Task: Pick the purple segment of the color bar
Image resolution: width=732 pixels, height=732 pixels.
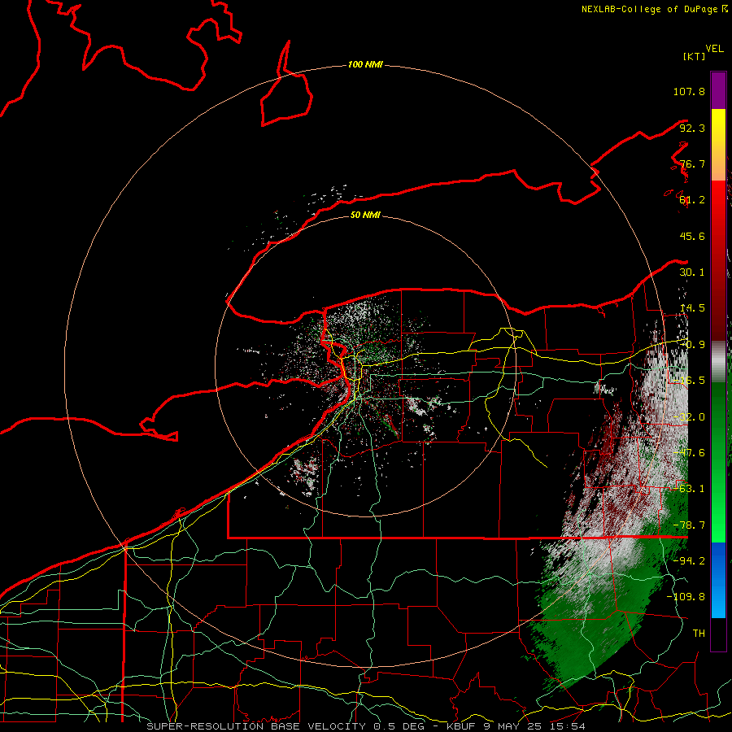Action: tap(718, 90)
